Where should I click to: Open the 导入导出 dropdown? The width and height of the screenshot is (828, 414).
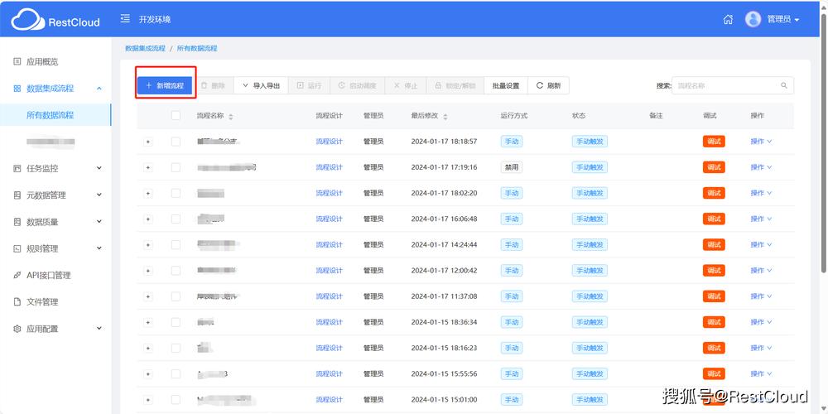(x=261, y=85)
